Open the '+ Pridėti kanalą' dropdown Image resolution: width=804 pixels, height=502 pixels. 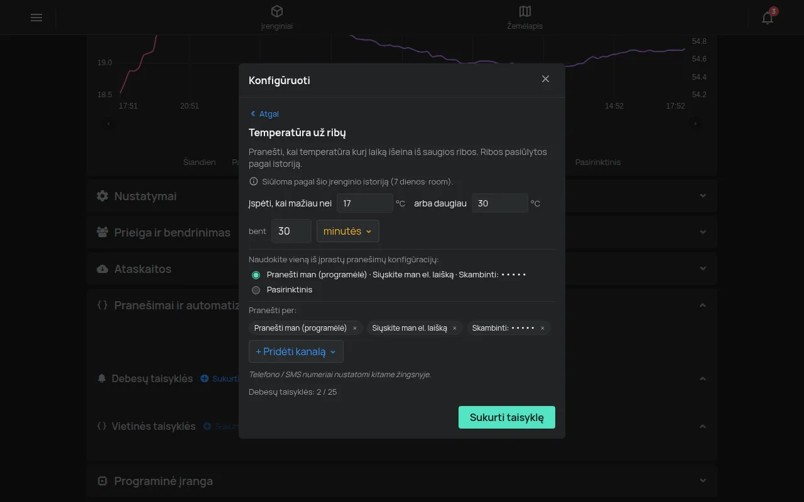click(296, 351)
